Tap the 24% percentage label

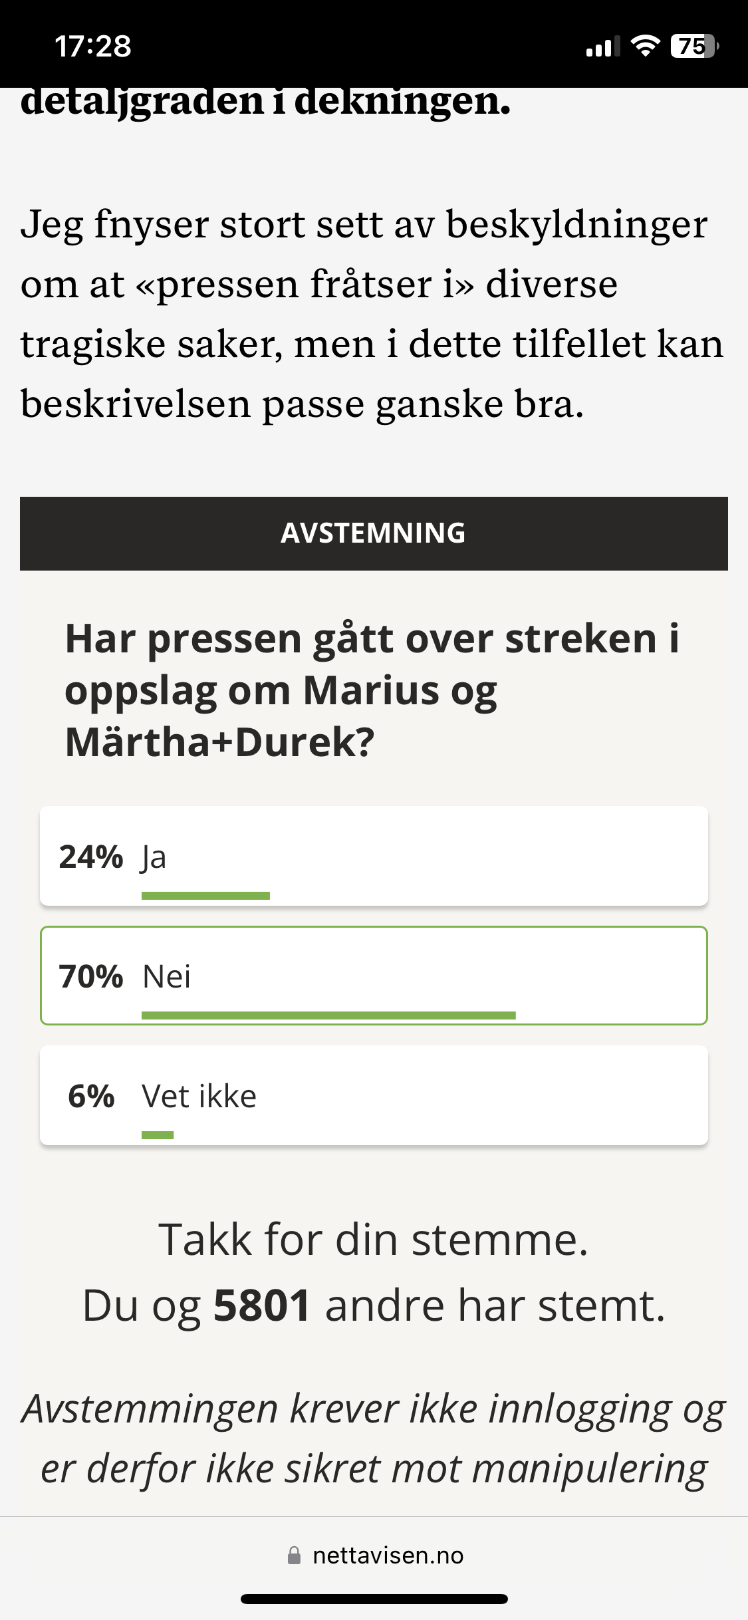pyautogui.click(x=91, y=857)
